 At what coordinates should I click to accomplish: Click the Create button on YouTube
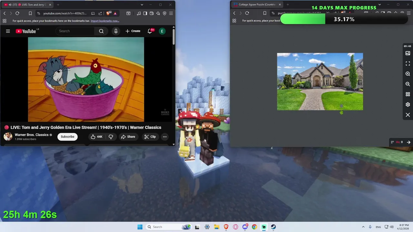(133, 31)
